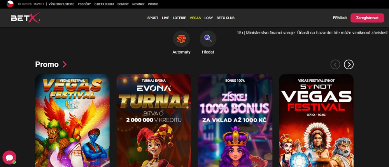Click the BetX logo
389x167 pixels.
(x=26, y=18)
